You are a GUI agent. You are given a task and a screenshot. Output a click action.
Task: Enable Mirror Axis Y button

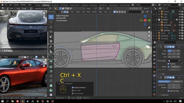[174, 51]
